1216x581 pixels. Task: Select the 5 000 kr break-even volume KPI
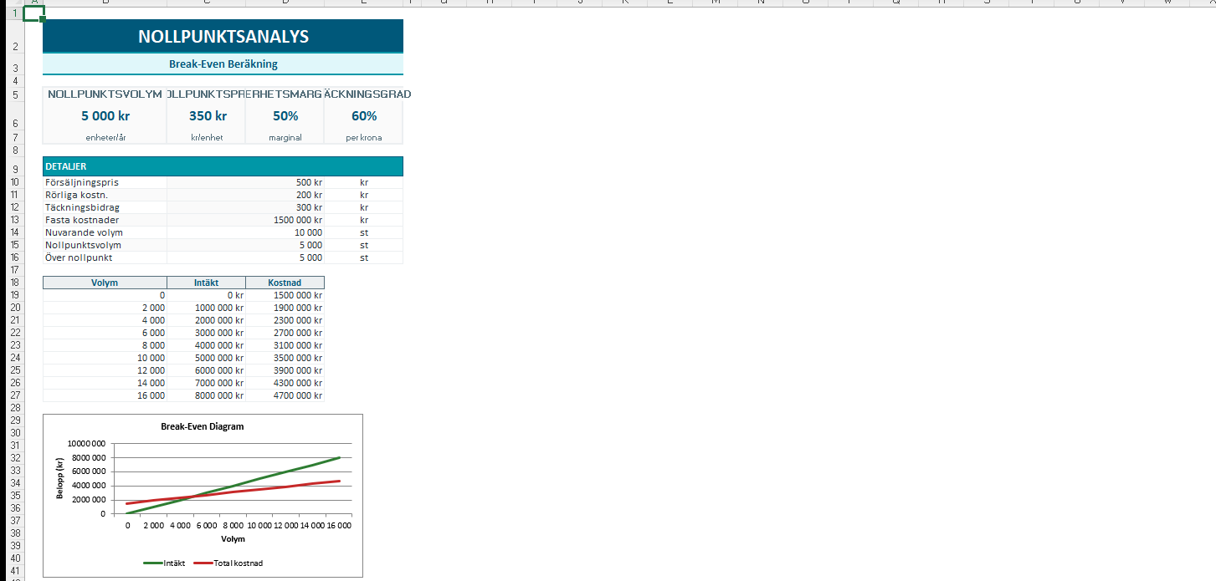tap(105, 116)
